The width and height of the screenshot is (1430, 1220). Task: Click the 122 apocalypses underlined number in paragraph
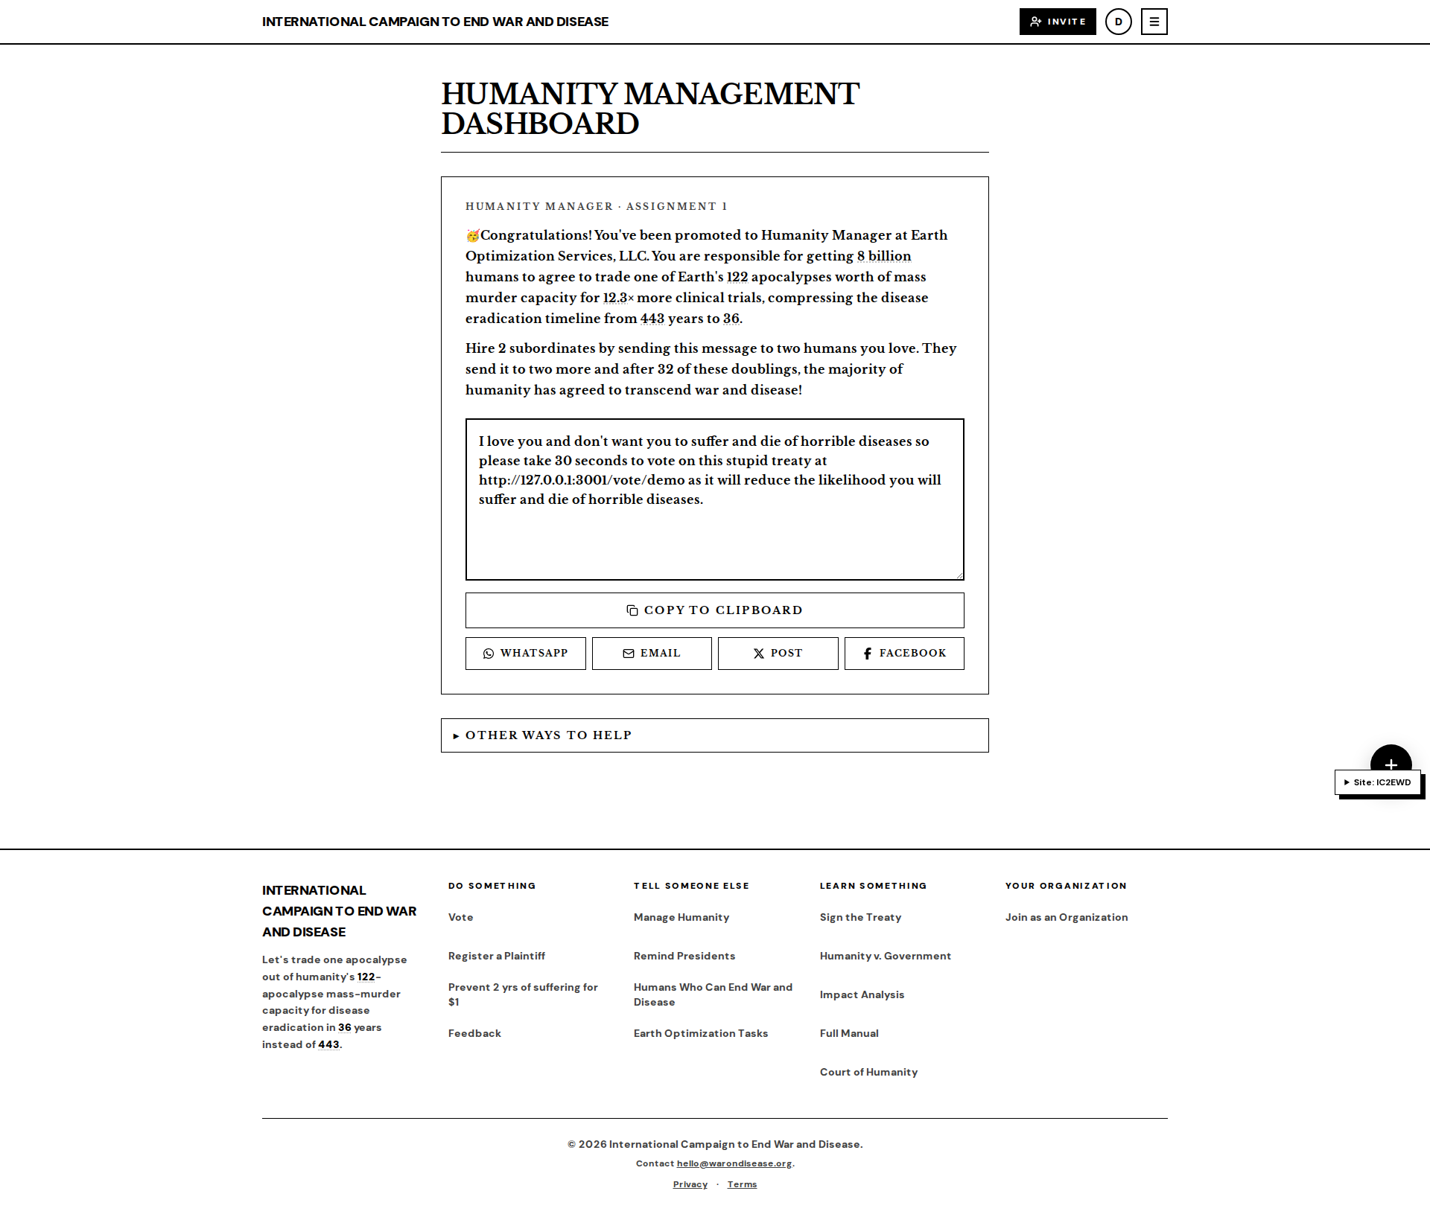pos(737,277)
